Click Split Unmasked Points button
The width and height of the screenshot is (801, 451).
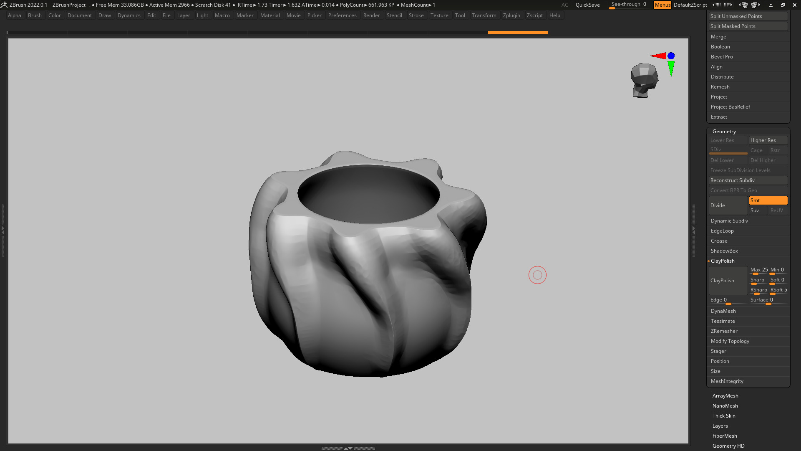(x=748, y=16)
